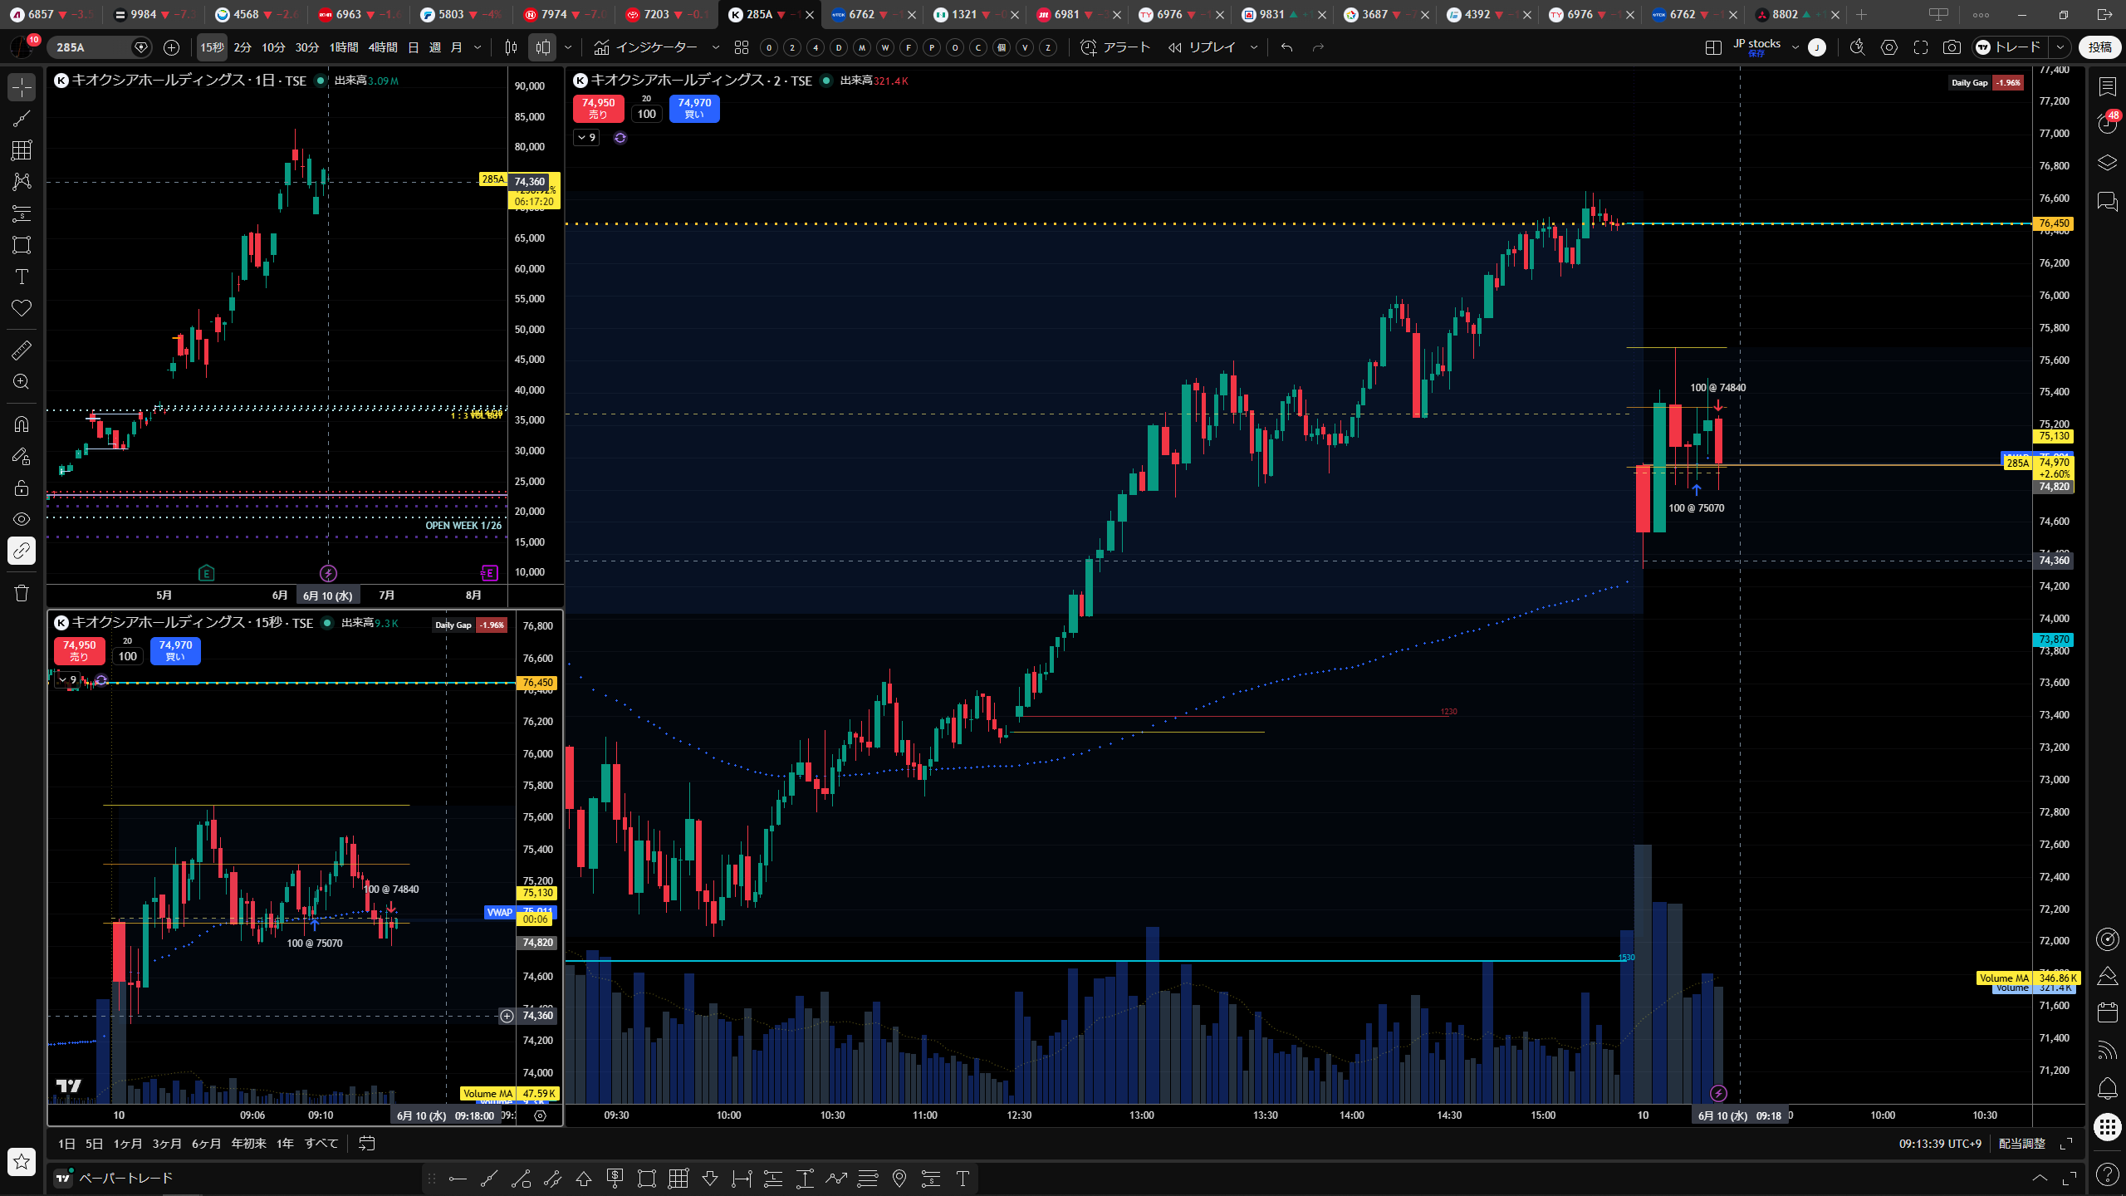Viewport: 2126px width, 1196px height.
Task: Collapse the indicator legend showing 9
Action: (x=586, y=138)
